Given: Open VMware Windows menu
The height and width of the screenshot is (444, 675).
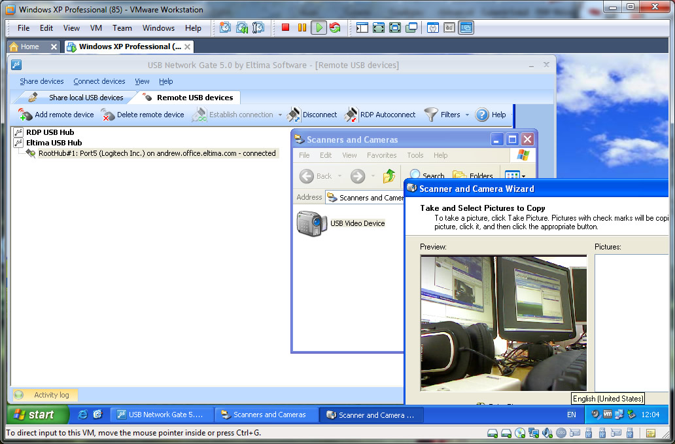Looking at the screenshot, I should 158,28.
